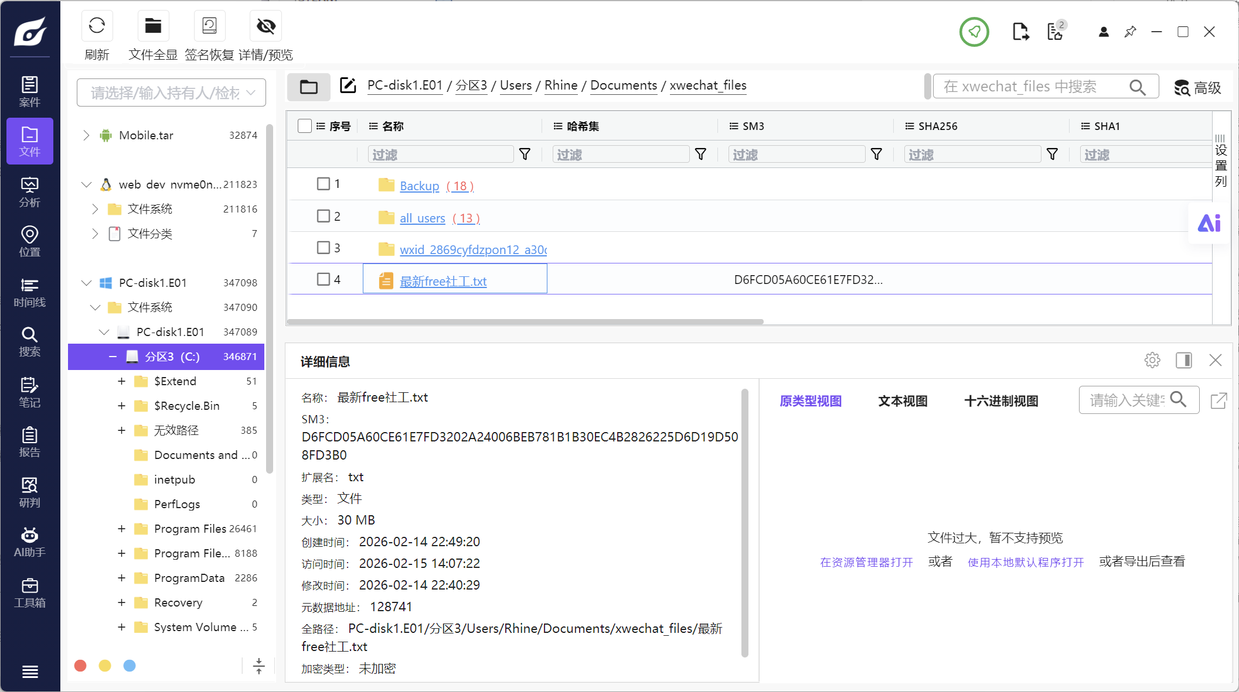Screen dimensions: 1239x692
Task: Open the 案件 sidebar section
Action: [30, 91]
